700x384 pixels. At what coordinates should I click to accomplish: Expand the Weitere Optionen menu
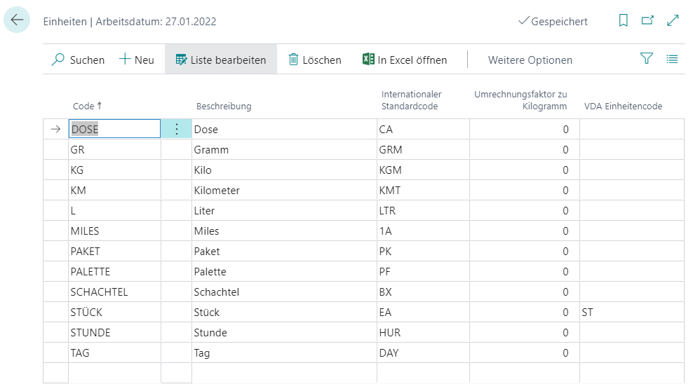click(530, 60)
